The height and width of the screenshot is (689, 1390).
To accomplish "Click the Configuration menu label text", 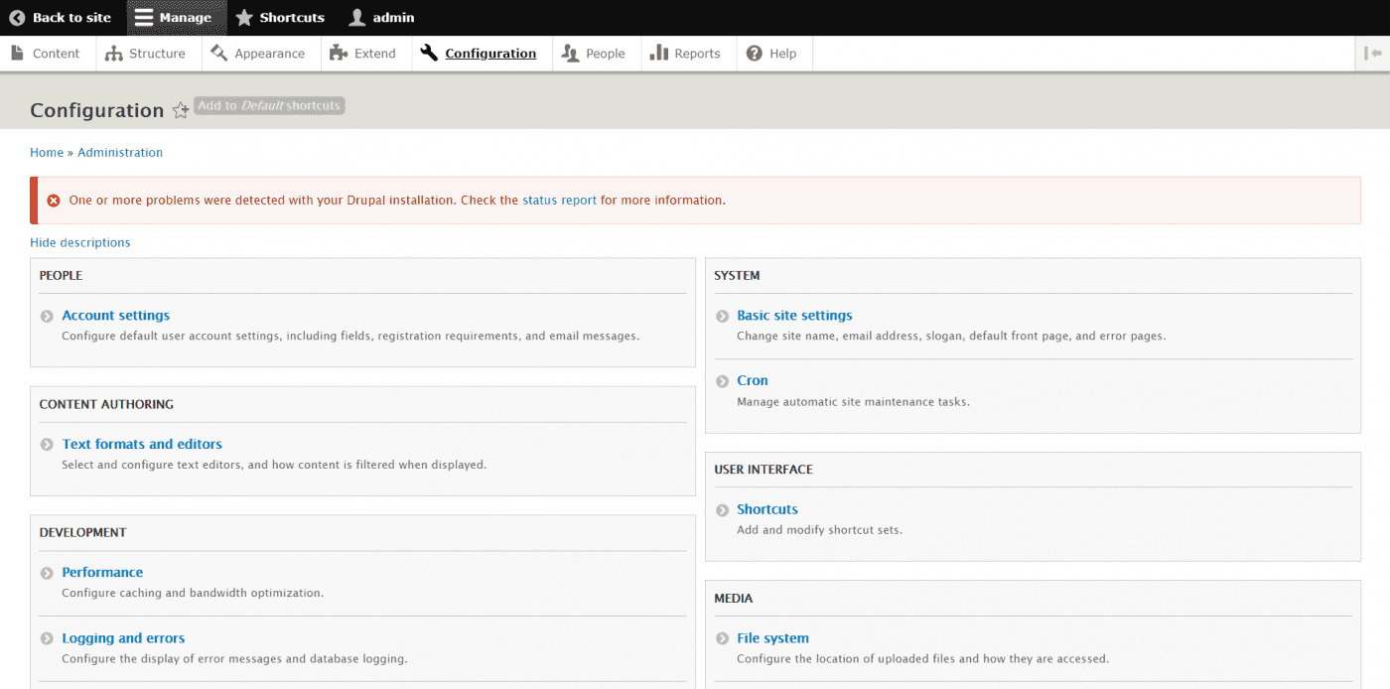I will coord(490,54).
